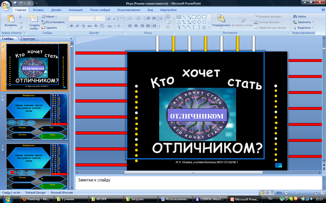The width and height of the screenshot is (326, 203).
Task: Open the Заменить dropdown
Action: click(x=303, y=22)
